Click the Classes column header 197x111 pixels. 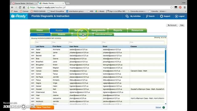coord(133,47)
